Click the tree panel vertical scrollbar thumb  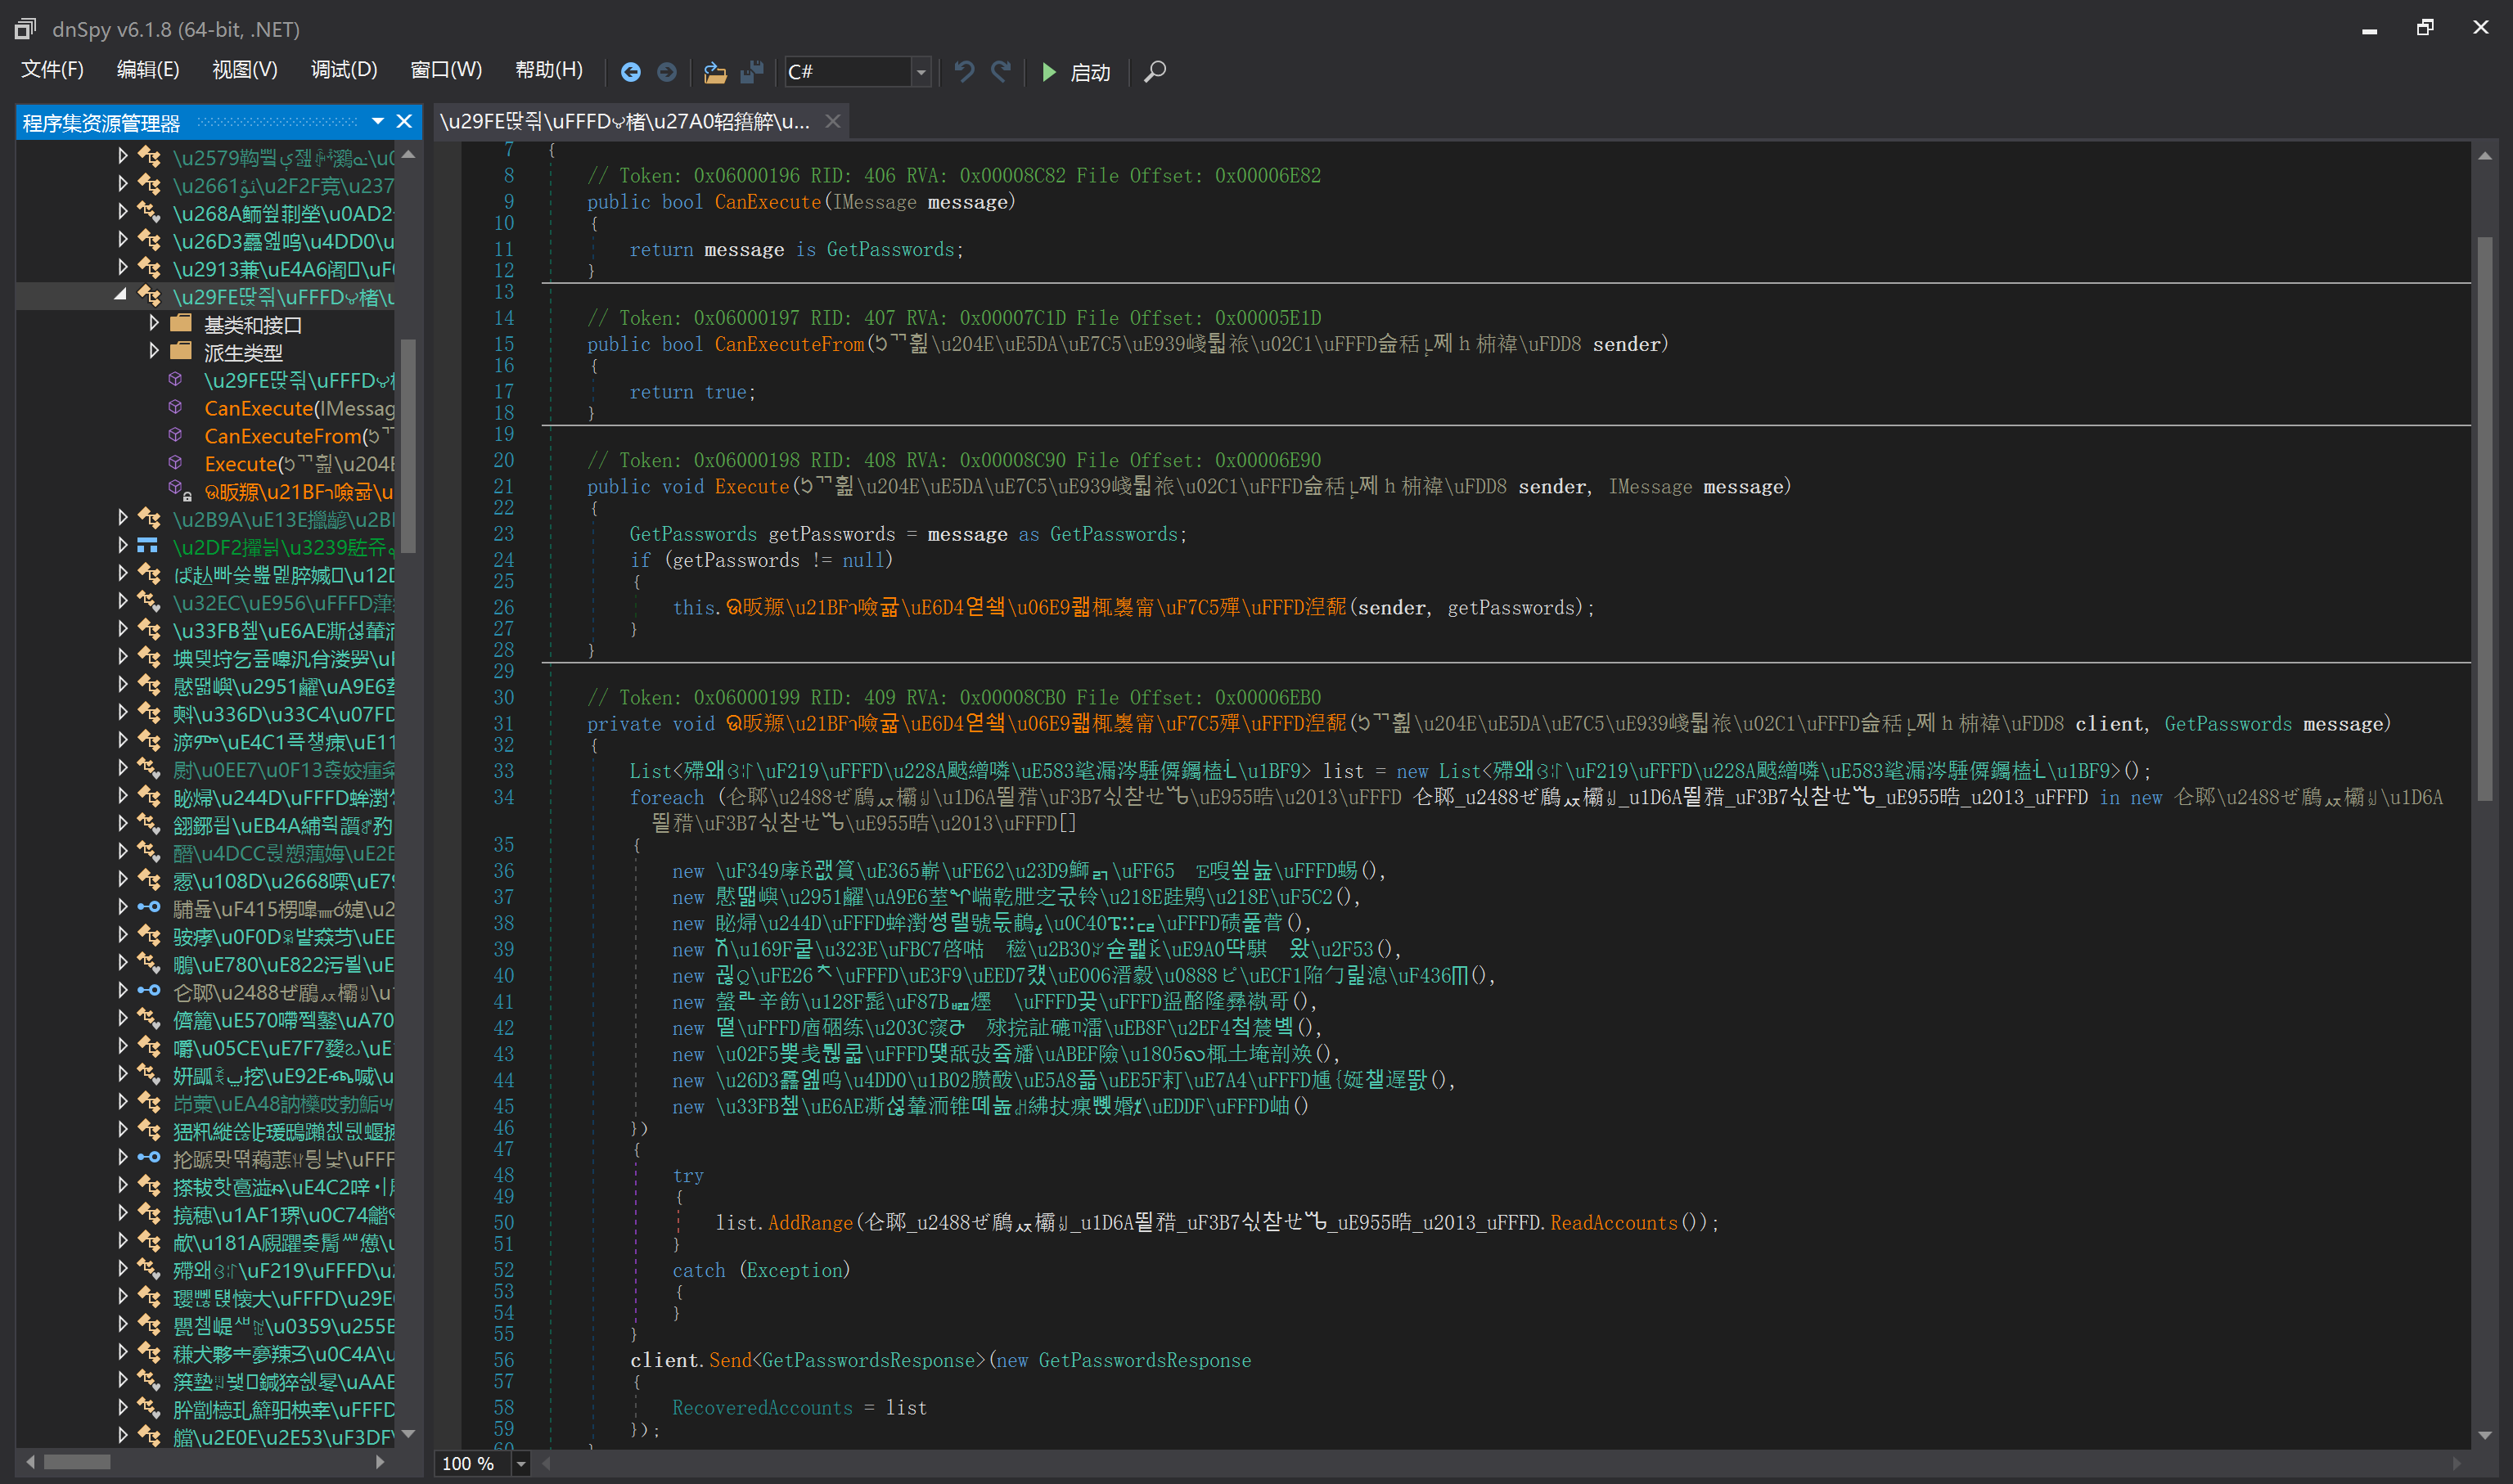pos(408,445)
